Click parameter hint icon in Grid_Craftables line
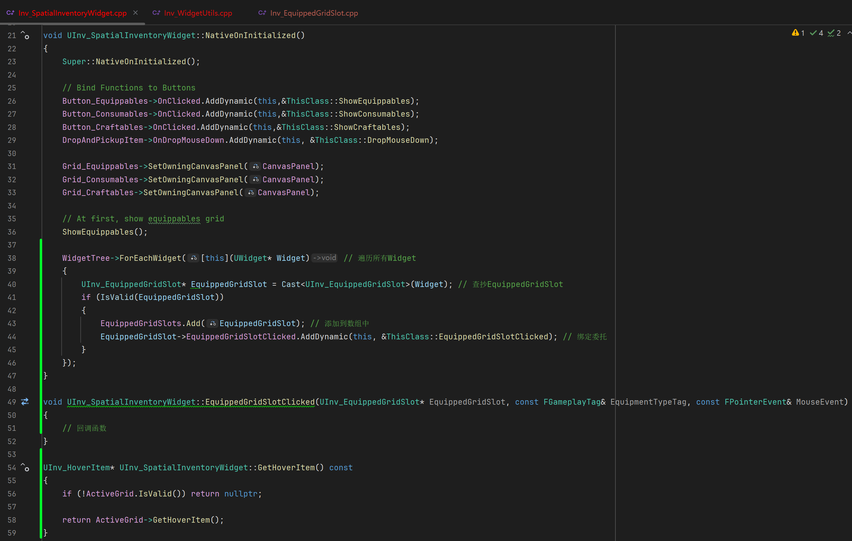The image size is (852, 541). (x=251, y=192)
